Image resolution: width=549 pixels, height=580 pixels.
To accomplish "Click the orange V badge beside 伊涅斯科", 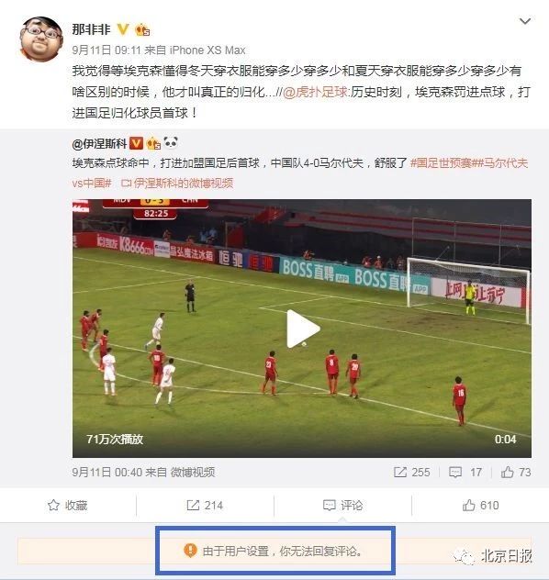I will click(x=137, y=143).
